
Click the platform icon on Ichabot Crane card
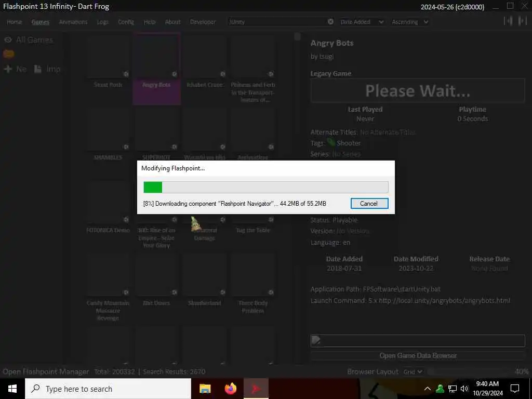(x=222, y=74)
